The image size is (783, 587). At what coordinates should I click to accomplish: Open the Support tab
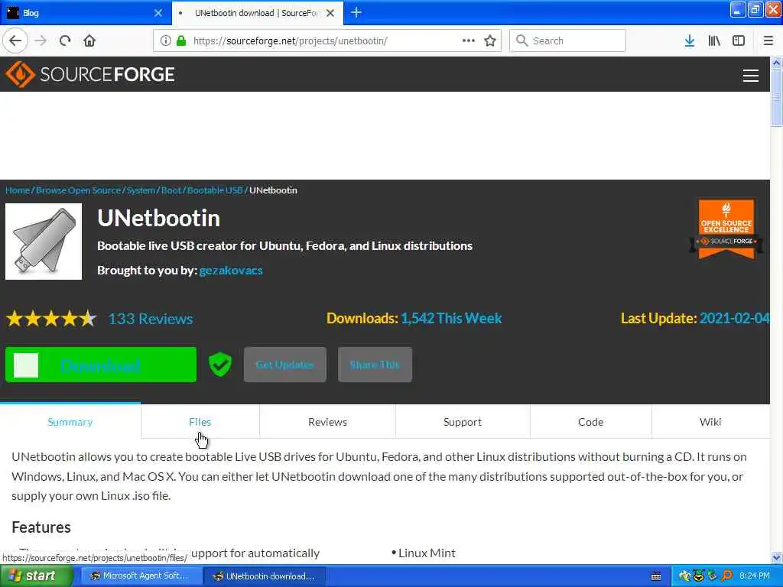pyautogui.click(x=463, y=422)
